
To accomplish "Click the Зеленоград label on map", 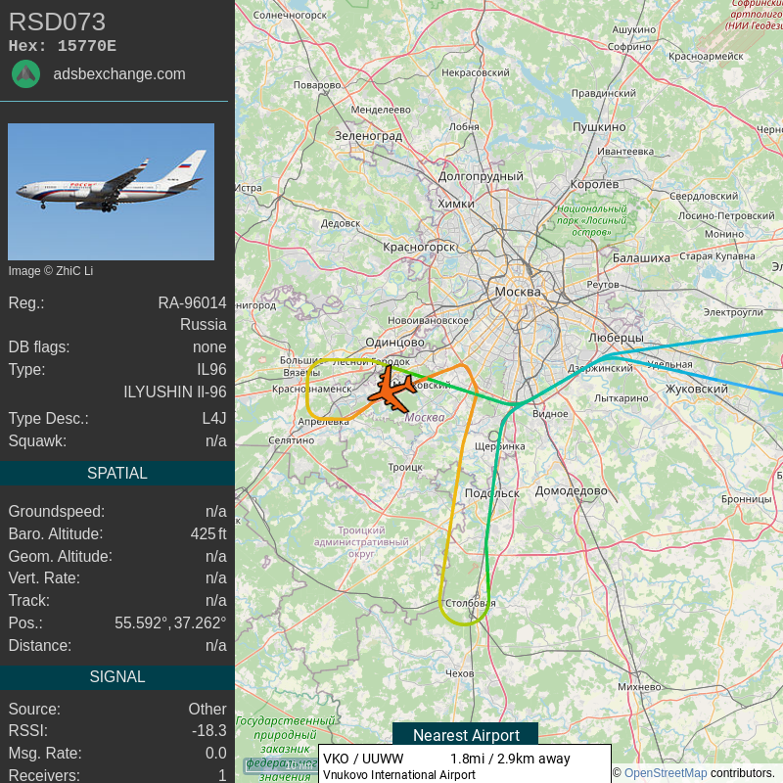I will tap(368, 136).
